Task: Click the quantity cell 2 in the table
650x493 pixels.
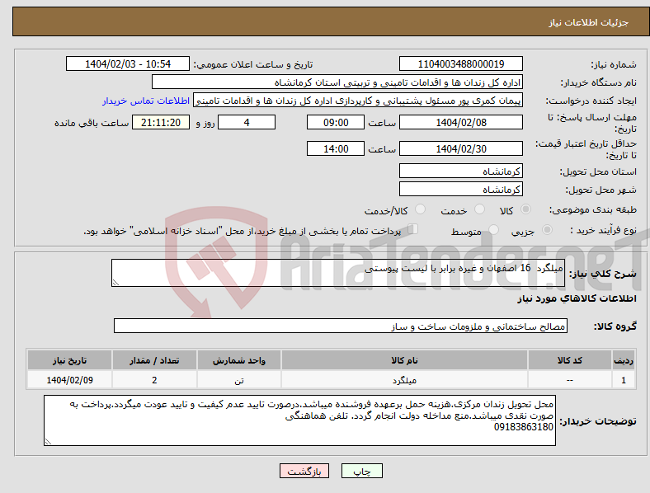Action: pos(154,380)
